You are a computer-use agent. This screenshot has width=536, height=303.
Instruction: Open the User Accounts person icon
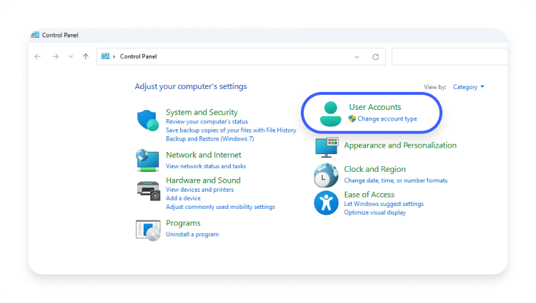point(331,114)
